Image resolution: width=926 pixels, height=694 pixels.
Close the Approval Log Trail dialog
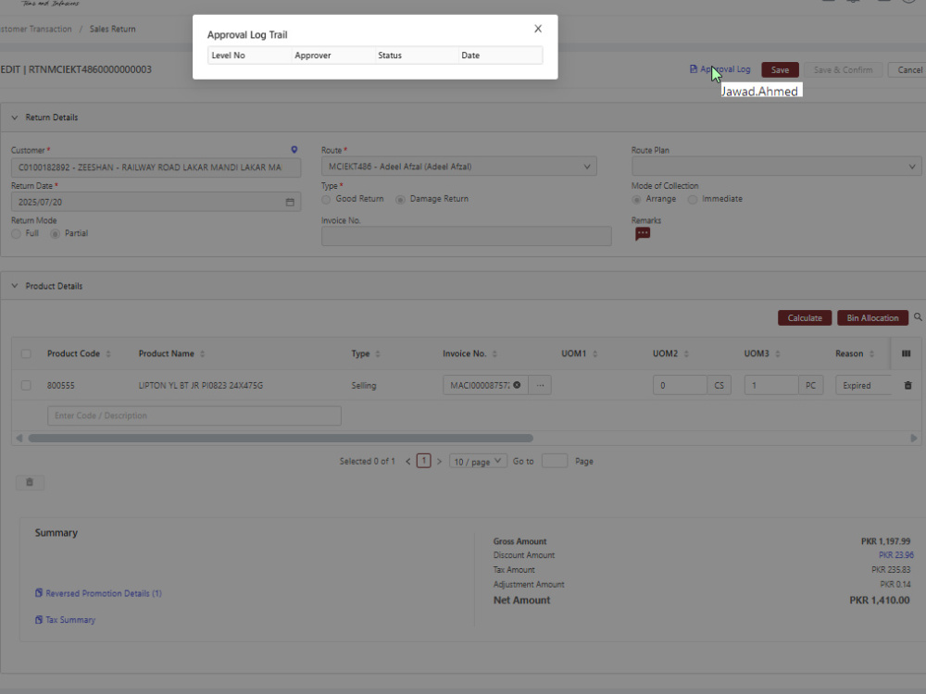pos(537,29)
